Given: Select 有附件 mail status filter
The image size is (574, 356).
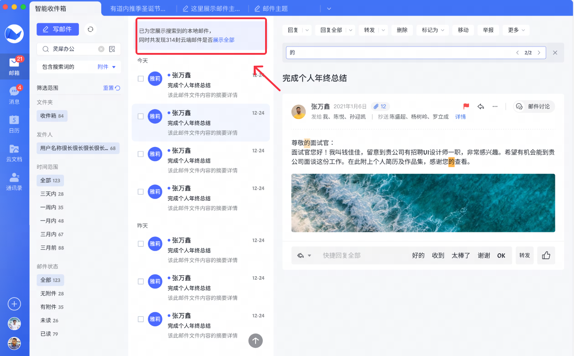Looking at the screenshot, I should point(52,307).
